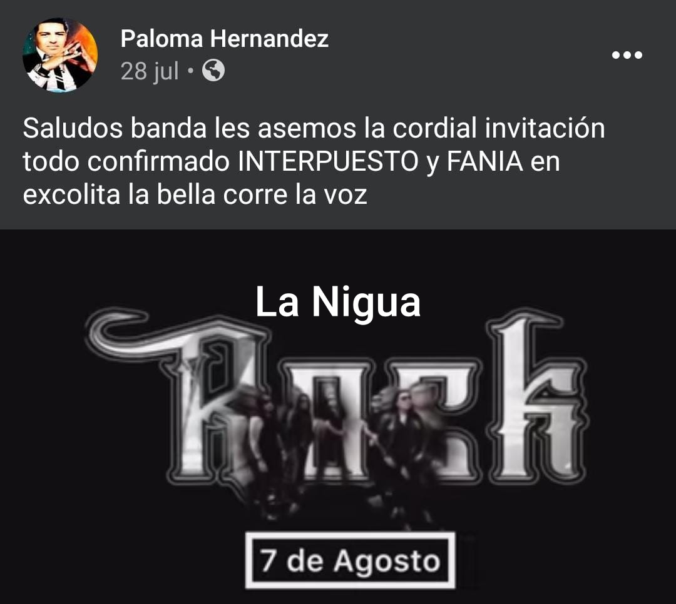Open Paloma Hernandez's profile via name
The height and width of the screenshot is (604, 676).
point(224,38)
